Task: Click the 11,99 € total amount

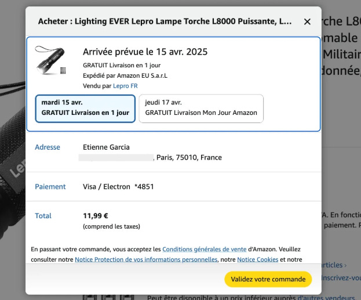Action: 96,216
